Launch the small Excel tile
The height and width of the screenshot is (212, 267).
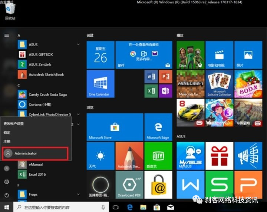[151, 91]
